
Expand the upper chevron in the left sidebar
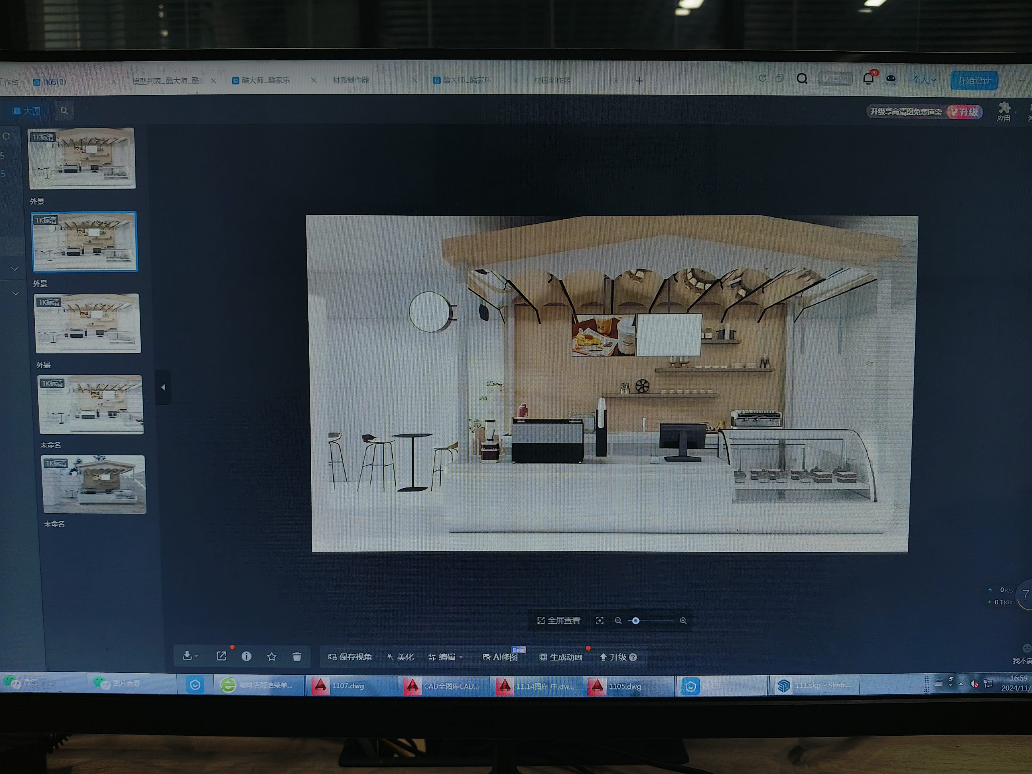[x=15, y=269]
